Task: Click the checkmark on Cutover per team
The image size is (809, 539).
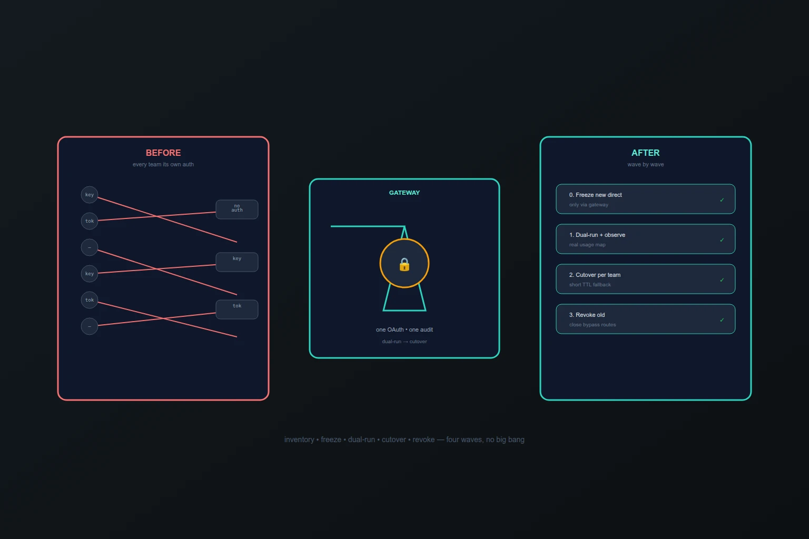Action: [722, 280]
